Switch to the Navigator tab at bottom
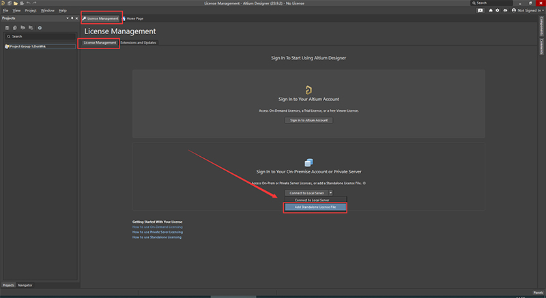Viewport: 546px width, 298px height. pyautogui.click(x=25, y=285)
